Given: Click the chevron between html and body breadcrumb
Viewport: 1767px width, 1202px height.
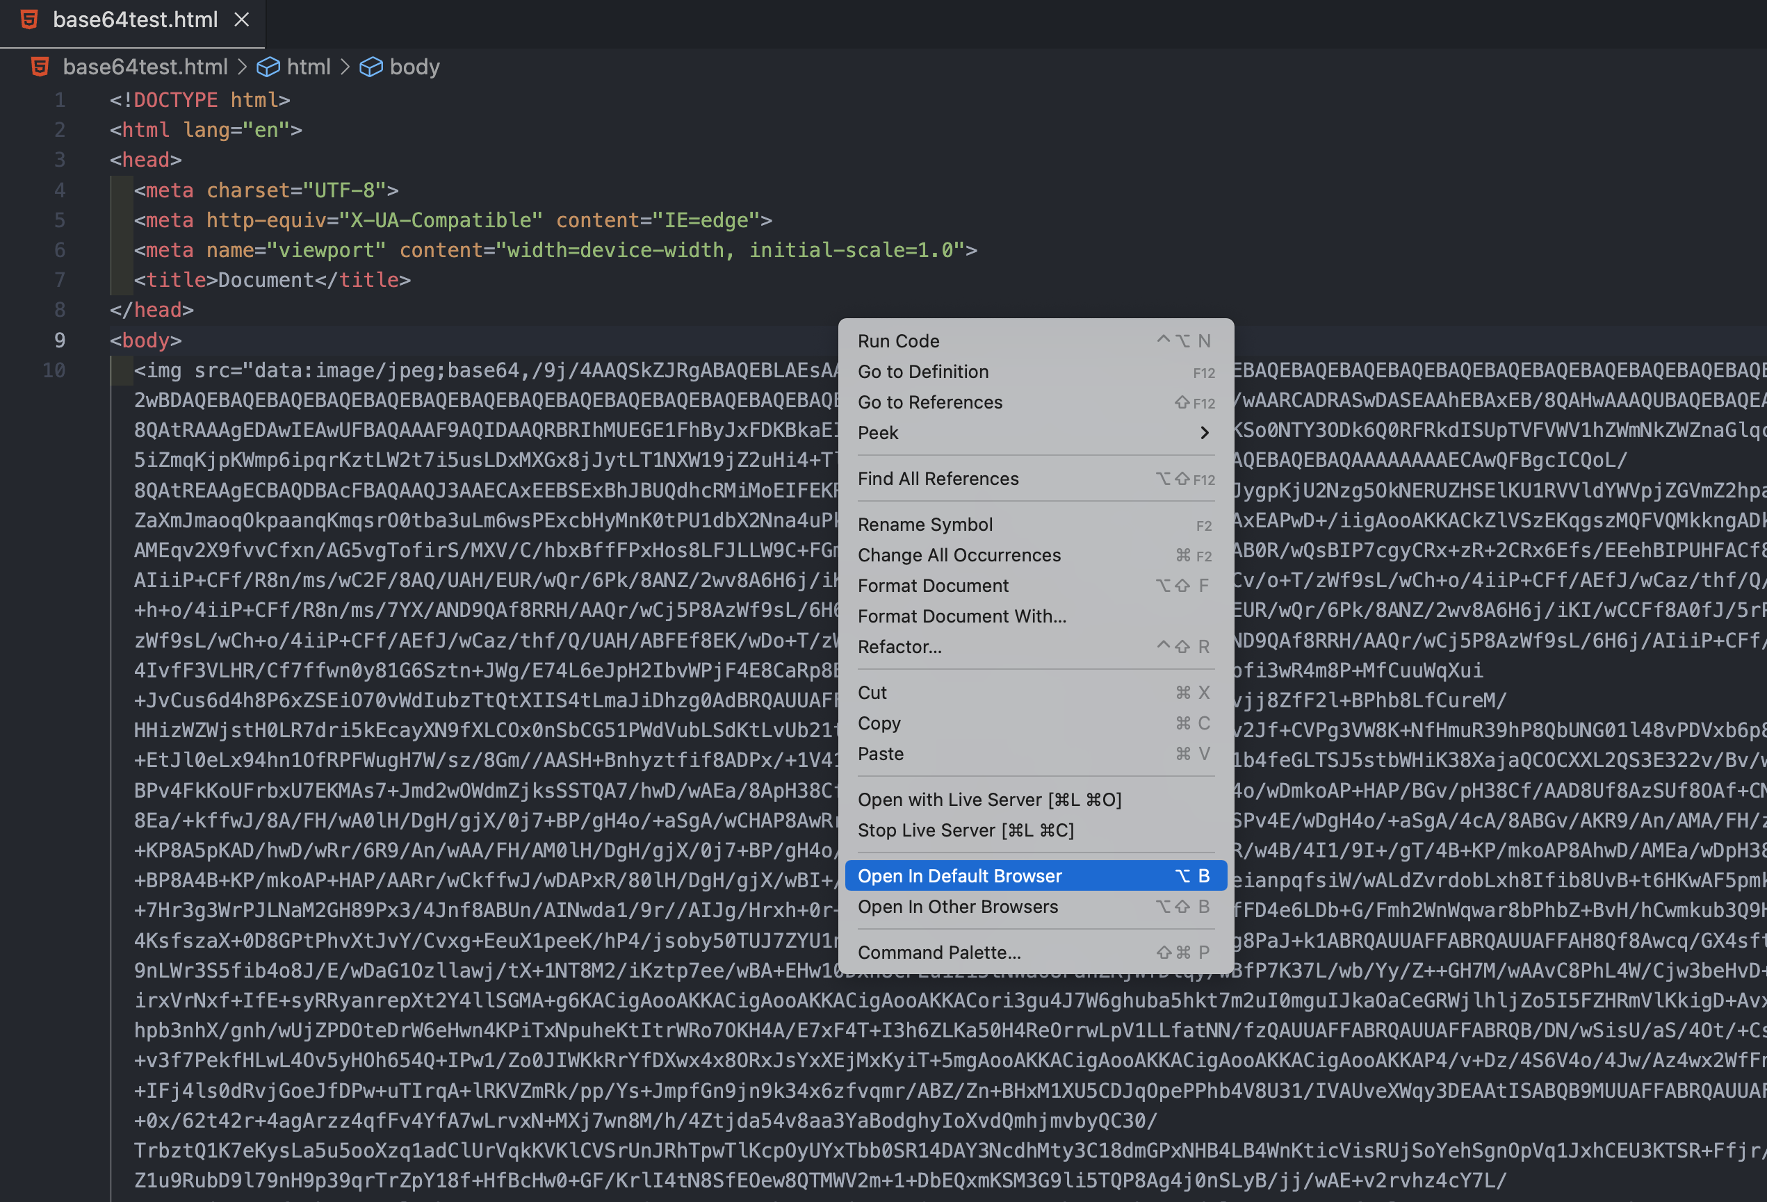Looking at the screenshot, I should tap(345, 67).
